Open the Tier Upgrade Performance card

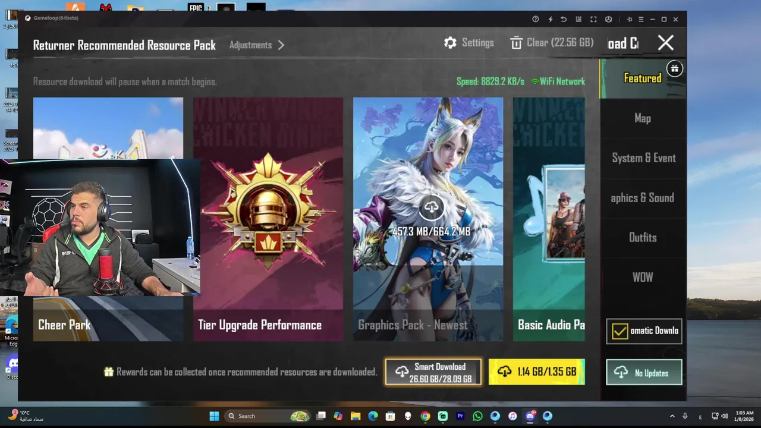click(268, 219)
